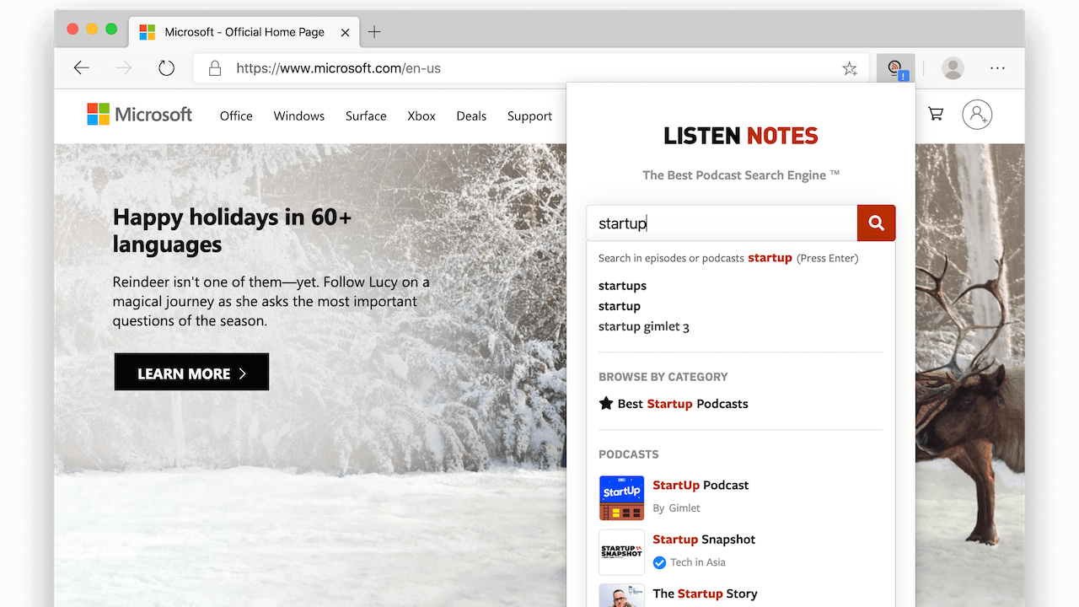Click the star icon beside Best Startup Podcasts
Viewport: 1079px width, 607px height.
[606, 403]
